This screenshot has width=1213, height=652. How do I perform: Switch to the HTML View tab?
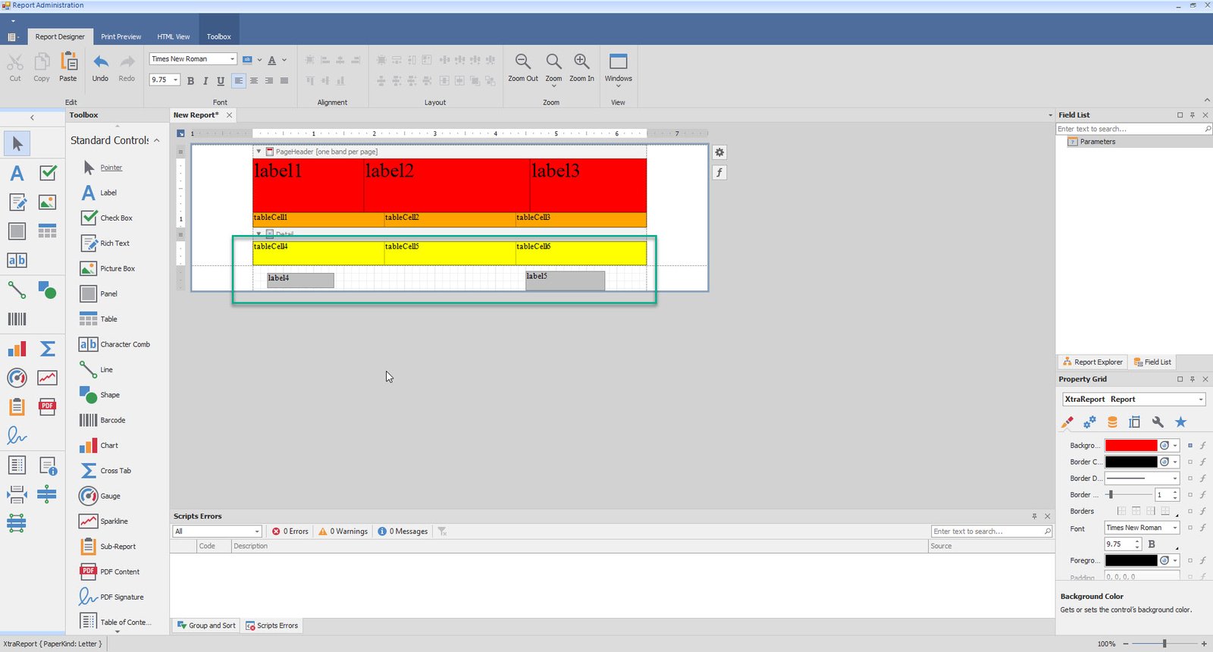coord(174,36)
